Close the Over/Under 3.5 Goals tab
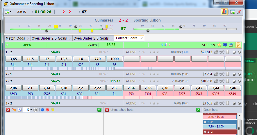This screenshot has width=257, height=135. 112,38
